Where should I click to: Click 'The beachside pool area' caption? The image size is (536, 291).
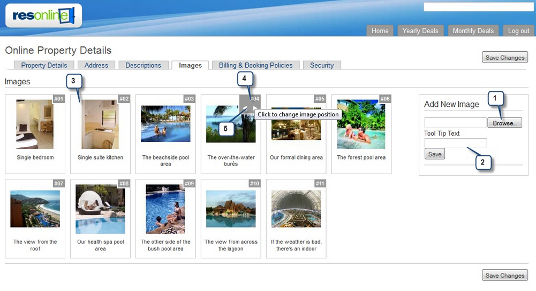click(166, 161)
